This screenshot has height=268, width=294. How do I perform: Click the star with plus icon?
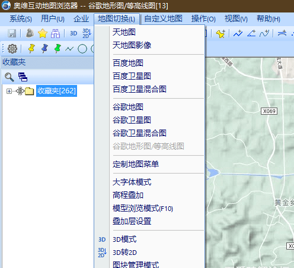pos(220,34)
